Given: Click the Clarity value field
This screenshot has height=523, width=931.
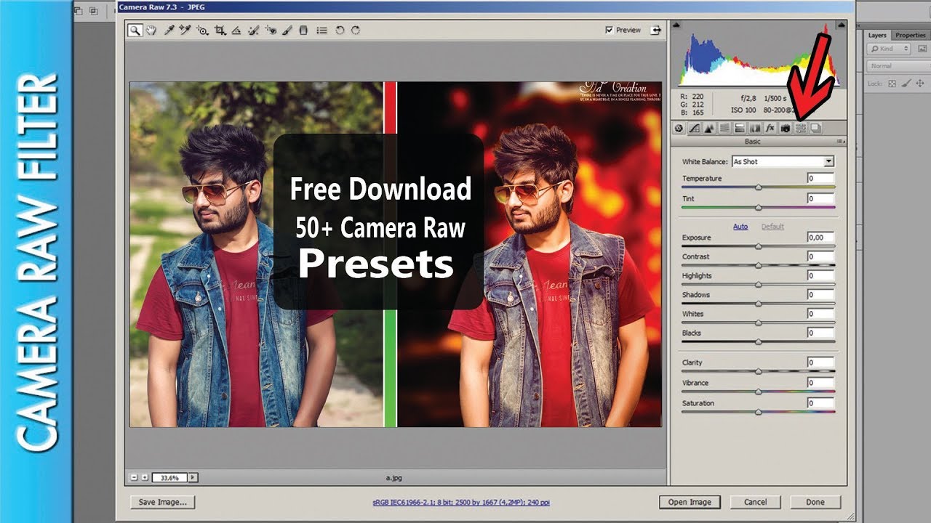Looking at the screenshot, I should tap(820, 362).
